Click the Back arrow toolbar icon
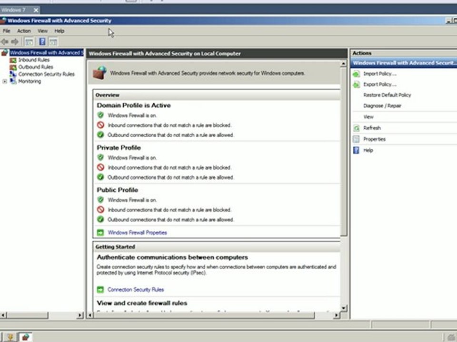Screen dimensions: 457x342 coord(5,42)
